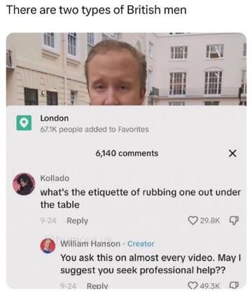The image size is (252, 294).
Task: Close the comments panel with X
Action: click(x=232, y=153)
